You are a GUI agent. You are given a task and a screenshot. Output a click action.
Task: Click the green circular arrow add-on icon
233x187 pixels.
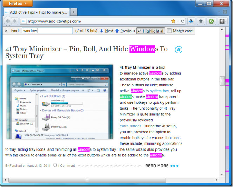(x=211, y=21)
